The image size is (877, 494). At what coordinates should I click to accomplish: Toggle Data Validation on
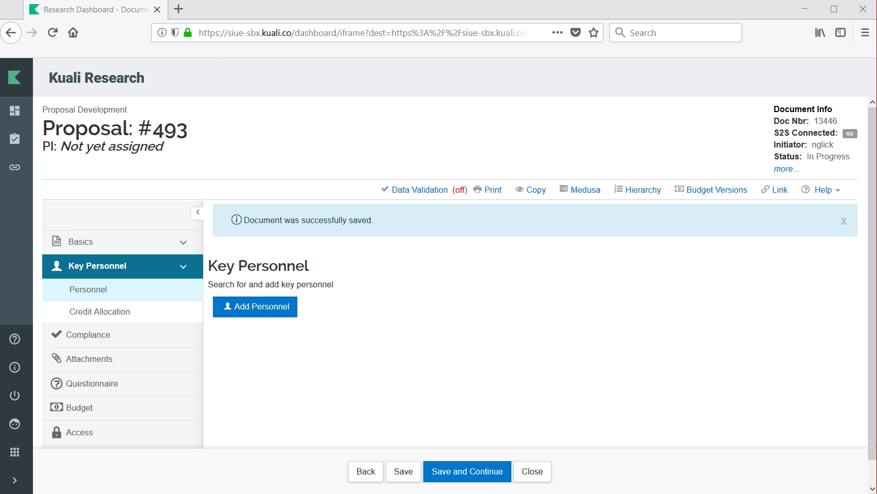(424, 190)
